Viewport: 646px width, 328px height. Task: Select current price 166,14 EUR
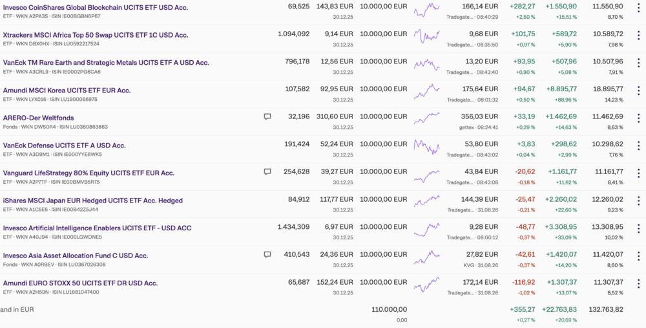pos(480,6)
